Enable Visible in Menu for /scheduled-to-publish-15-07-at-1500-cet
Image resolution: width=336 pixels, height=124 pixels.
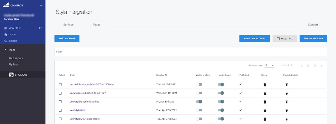coord(199,85)
